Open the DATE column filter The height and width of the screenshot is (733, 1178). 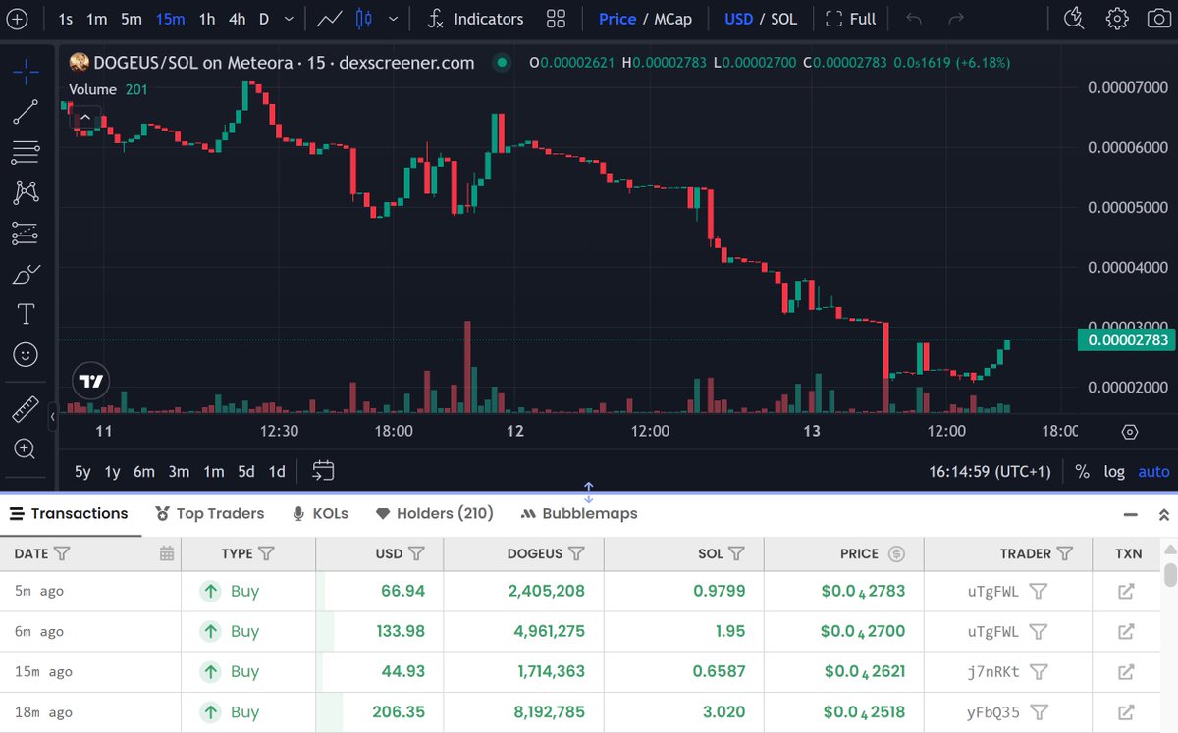tap(62, 553)
